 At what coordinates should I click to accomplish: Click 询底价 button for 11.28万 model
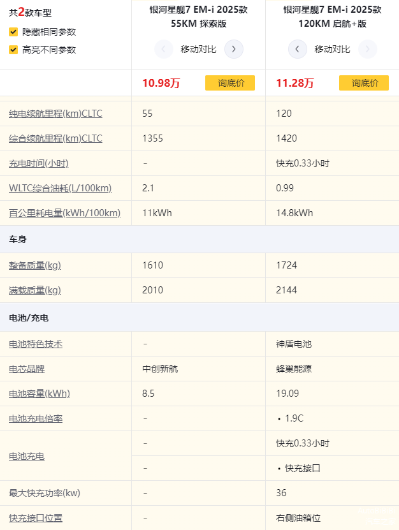click(363, 83)
